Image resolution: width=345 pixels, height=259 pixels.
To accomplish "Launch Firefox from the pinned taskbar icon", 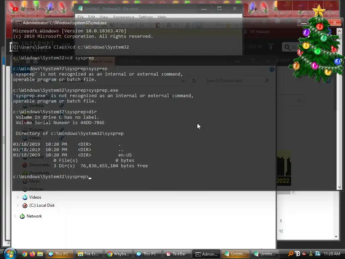I will click(32, 254).
